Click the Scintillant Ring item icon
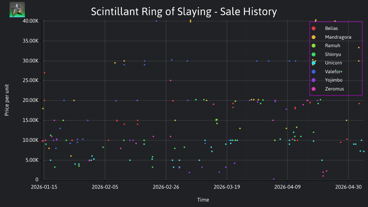Image resolution: width=368 pixels, height=207 pixels. 17,10
